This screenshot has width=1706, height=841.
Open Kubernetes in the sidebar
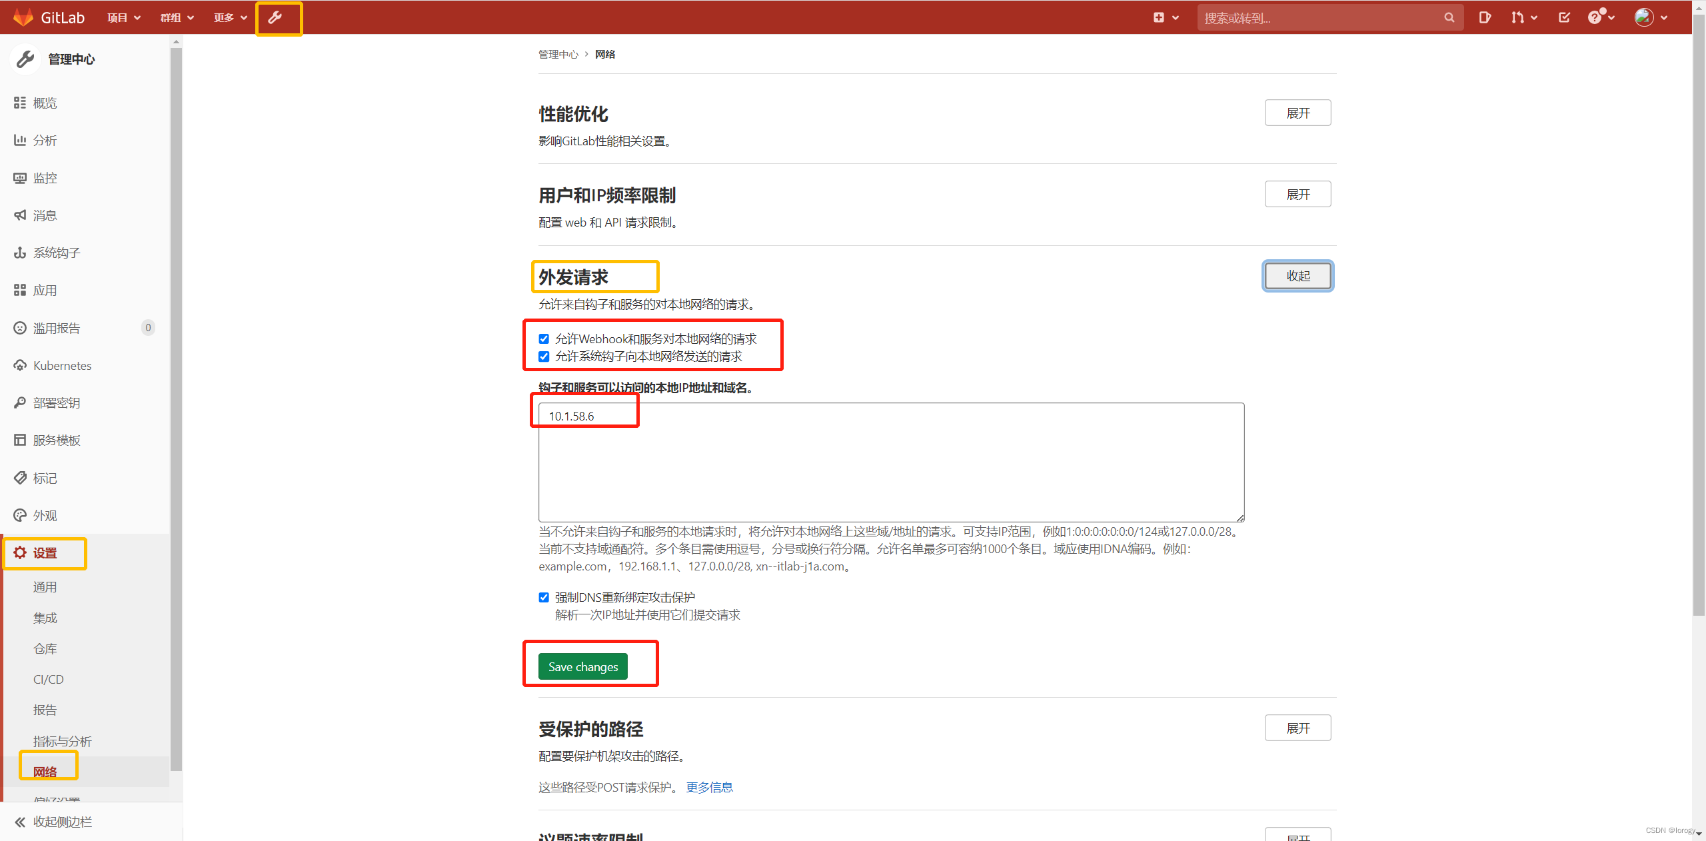coord(62,366)
